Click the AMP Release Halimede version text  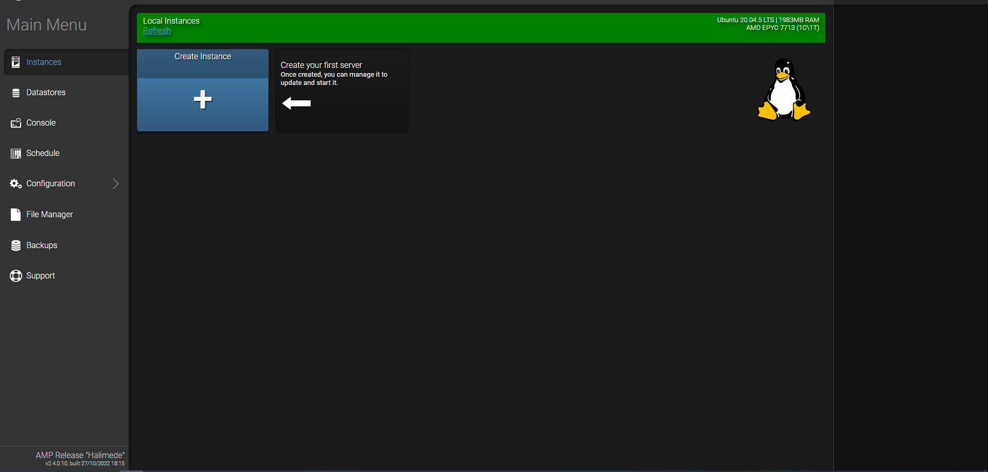(80, 456)
